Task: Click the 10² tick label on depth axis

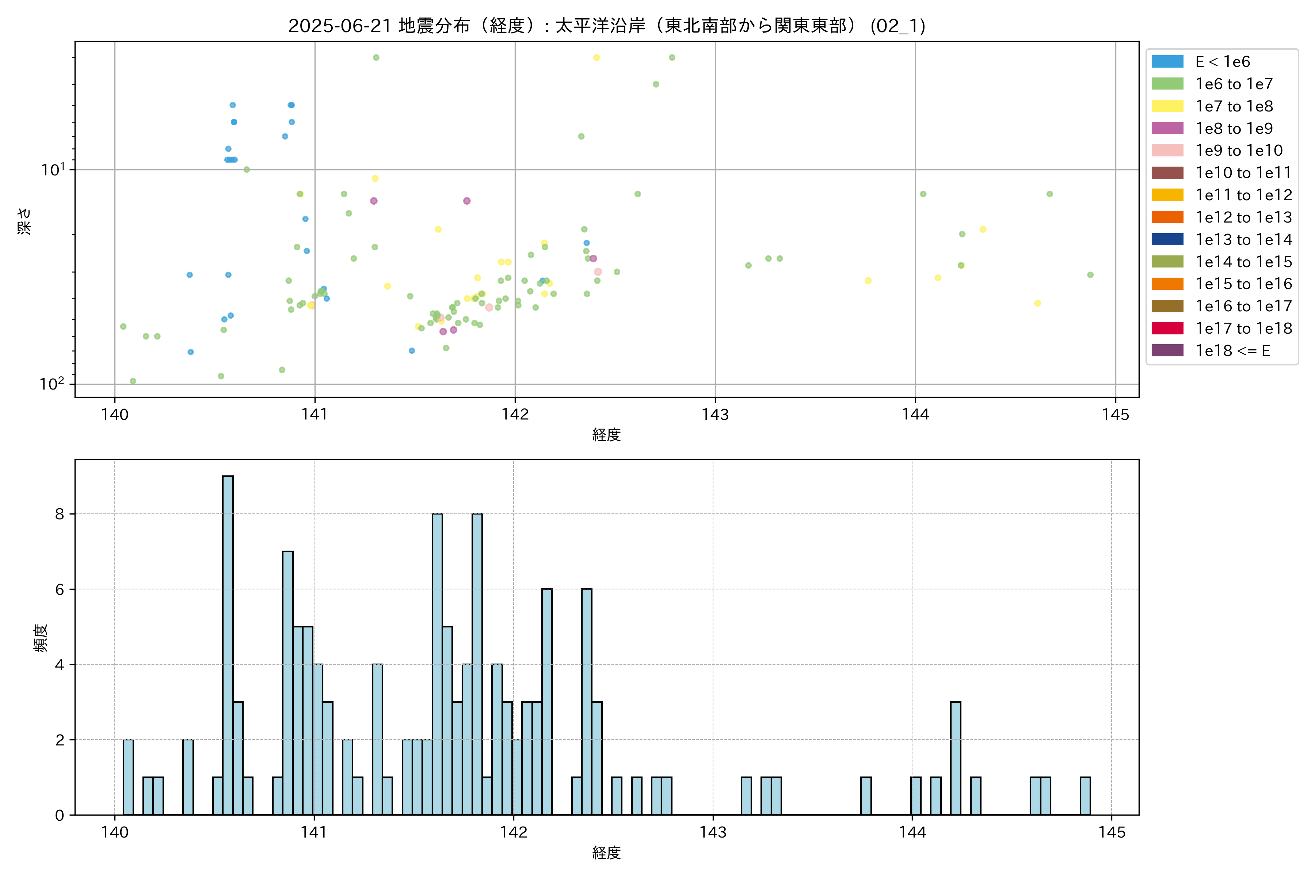Action: (x=52, y=384)
